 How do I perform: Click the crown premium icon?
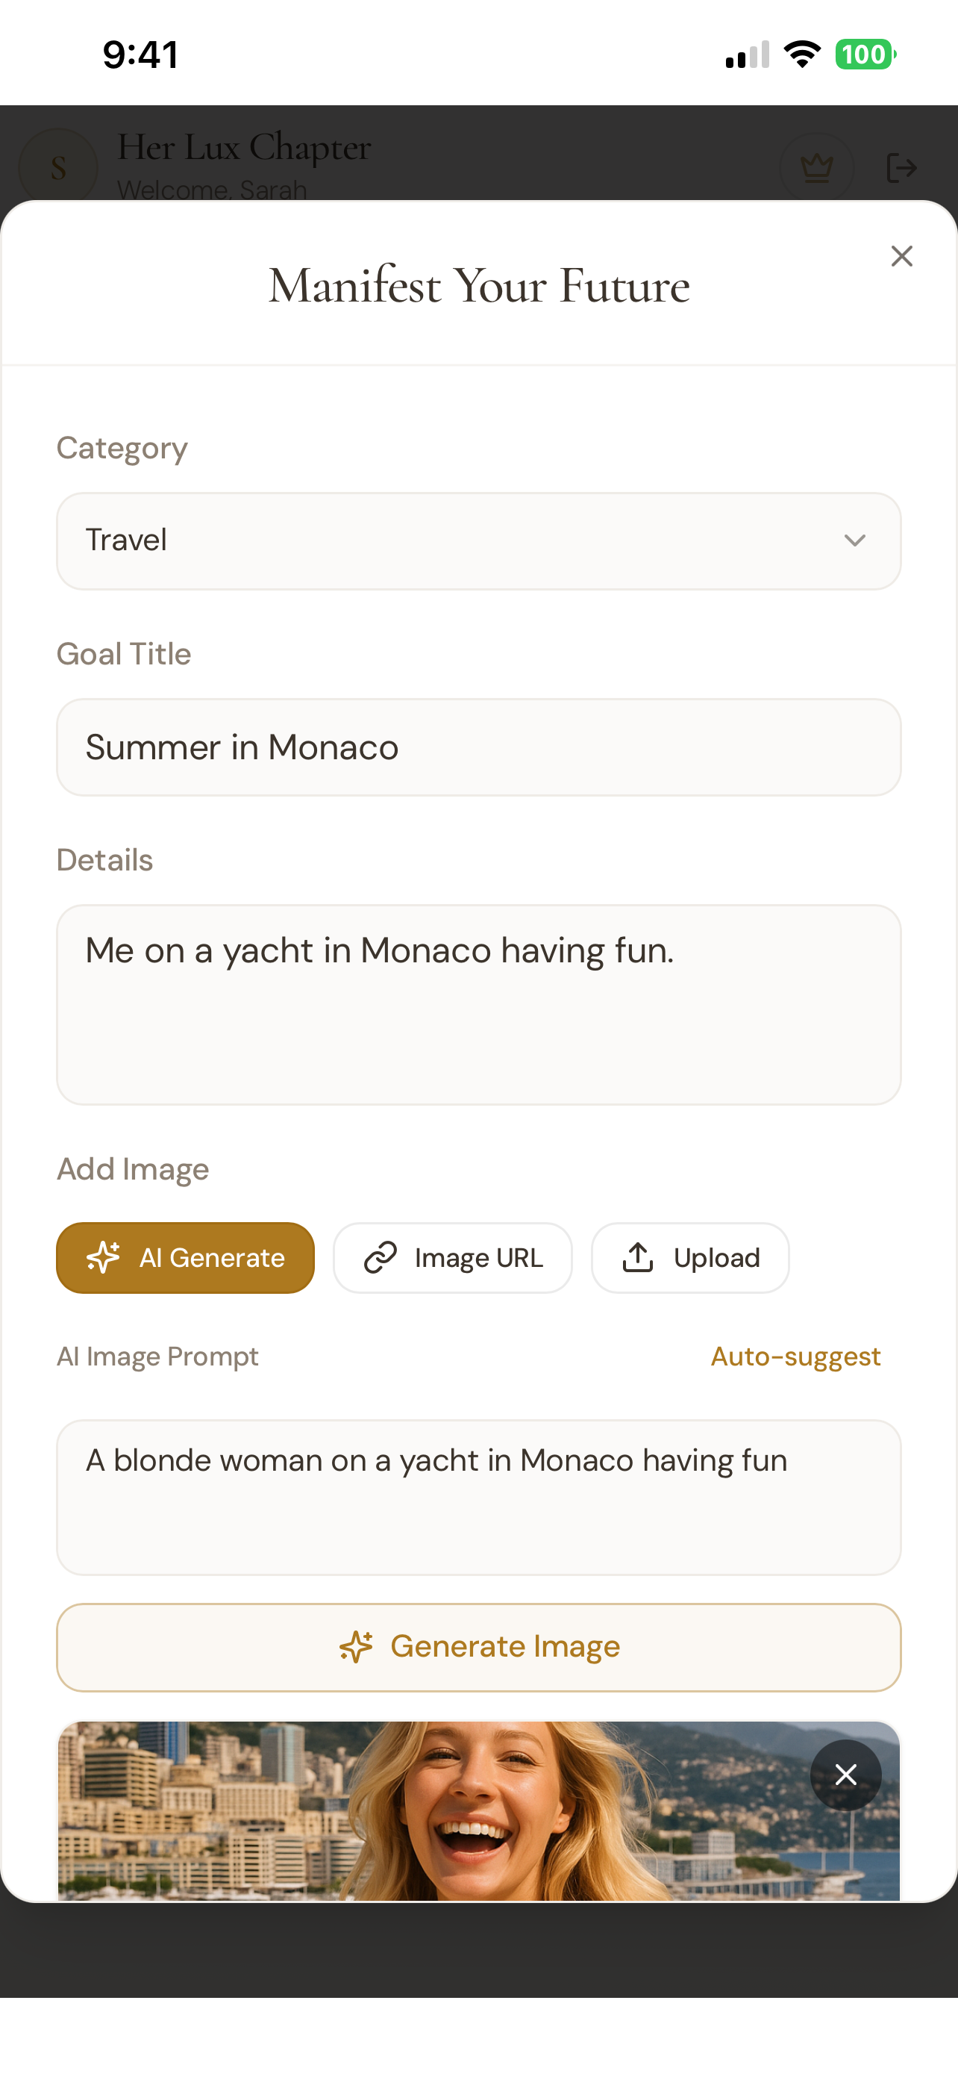click(x=816, y=168)
